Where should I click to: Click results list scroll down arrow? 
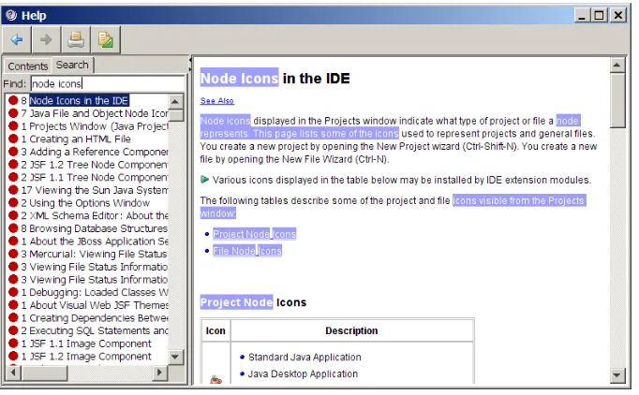click(x=175, y=358)
